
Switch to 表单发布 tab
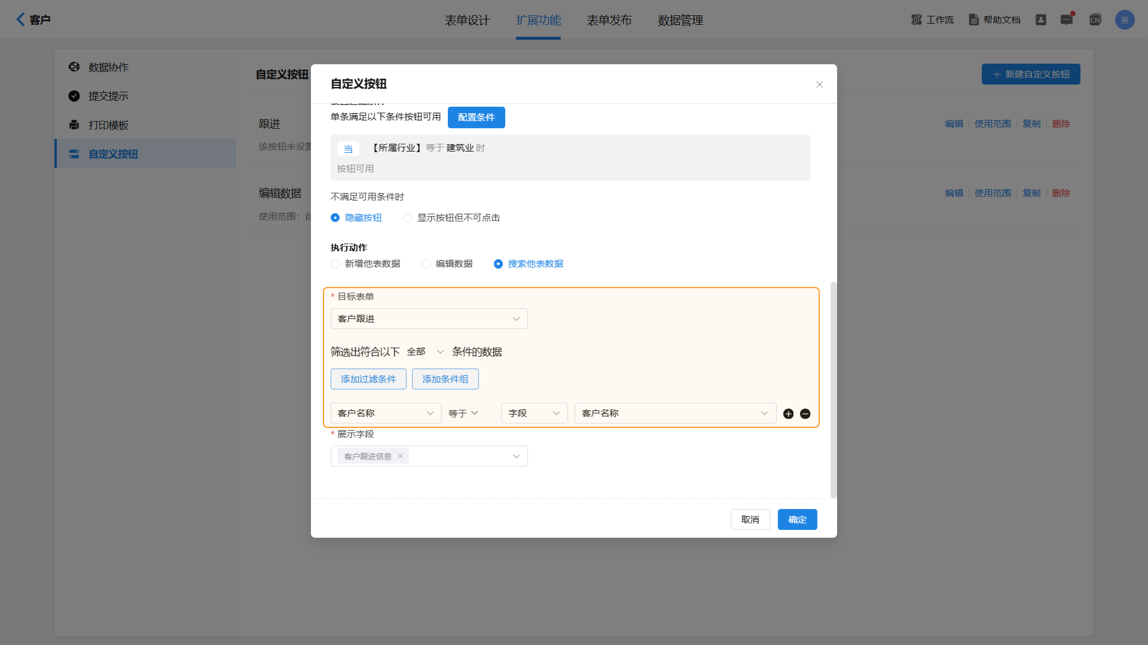(609, 20)
